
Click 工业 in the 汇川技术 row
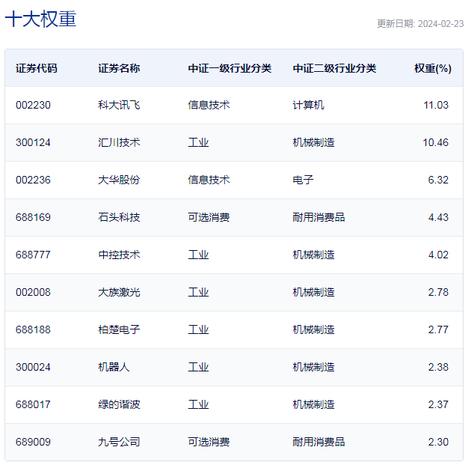pos(198,142)
